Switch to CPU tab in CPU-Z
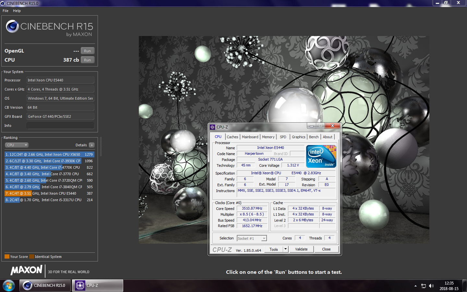This screenshot has height=292, width=467. click(x=218, y=137)
